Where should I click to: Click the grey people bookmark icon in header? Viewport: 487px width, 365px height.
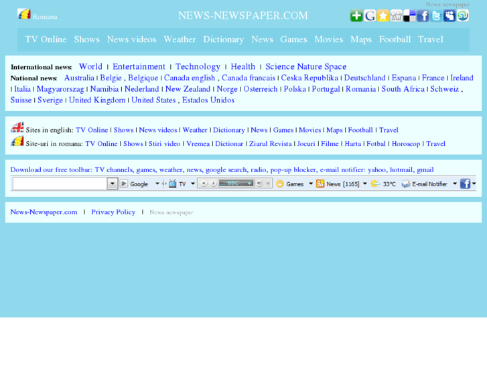pos(397,15)
